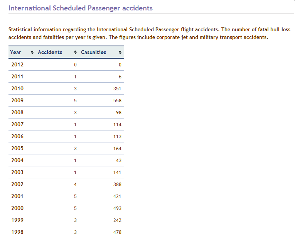Click the 2011 year cell
Image resolution: width=295 pixels, height=237 pixels.
coord(17,77)
